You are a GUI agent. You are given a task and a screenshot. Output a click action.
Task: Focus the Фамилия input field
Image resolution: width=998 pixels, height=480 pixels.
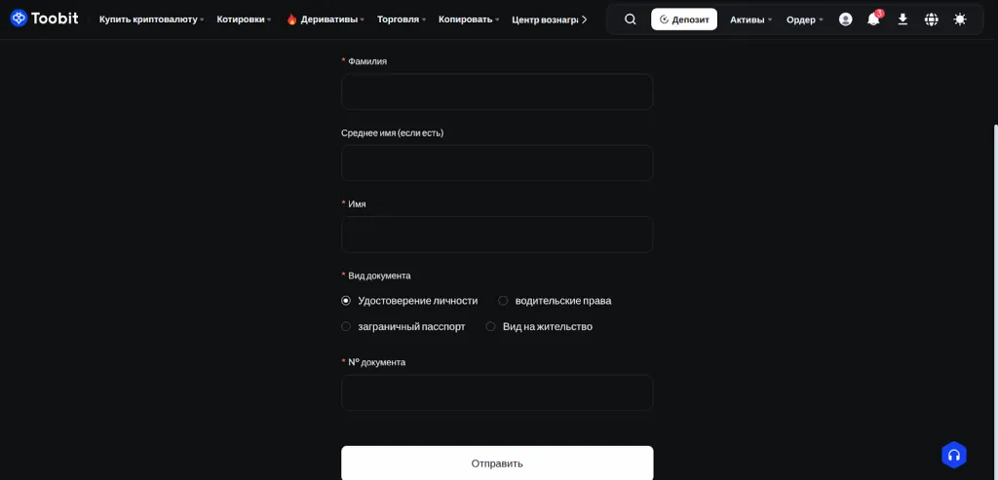tap(497, 92)
